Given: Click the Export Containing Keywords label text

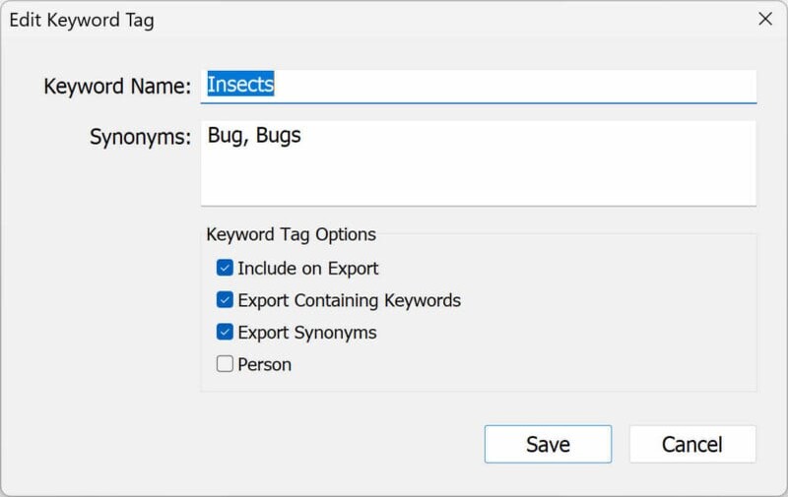Looking at the screenshot, I should pos(349,300).
